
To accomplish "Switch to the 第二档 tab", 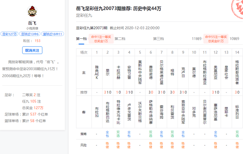I will 120,39.
